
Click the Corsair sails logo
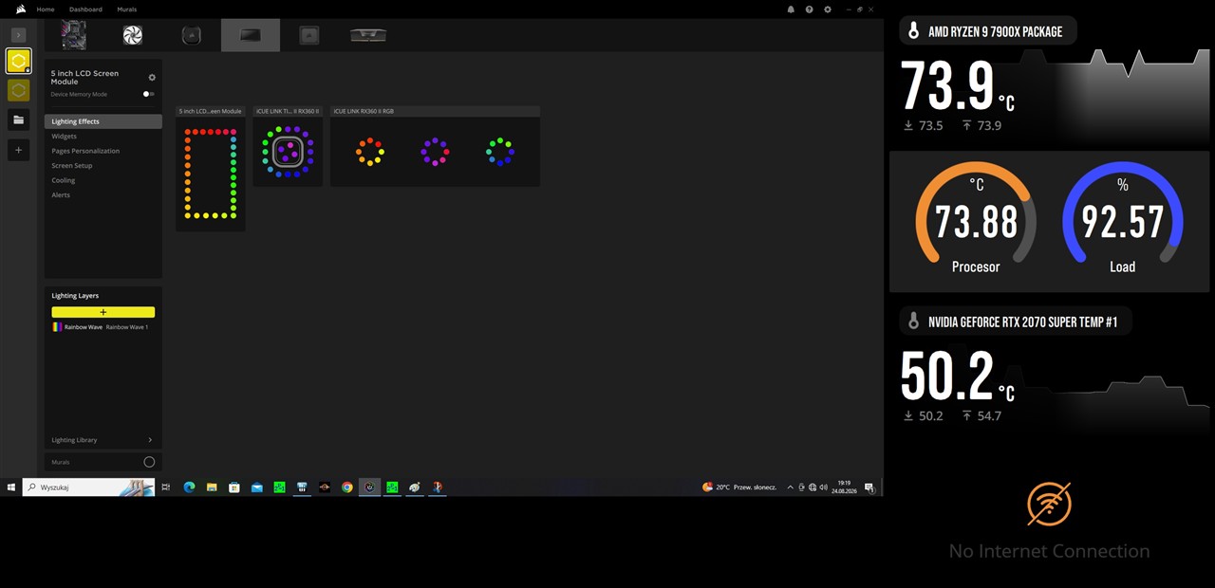click(x=21, y=9)
